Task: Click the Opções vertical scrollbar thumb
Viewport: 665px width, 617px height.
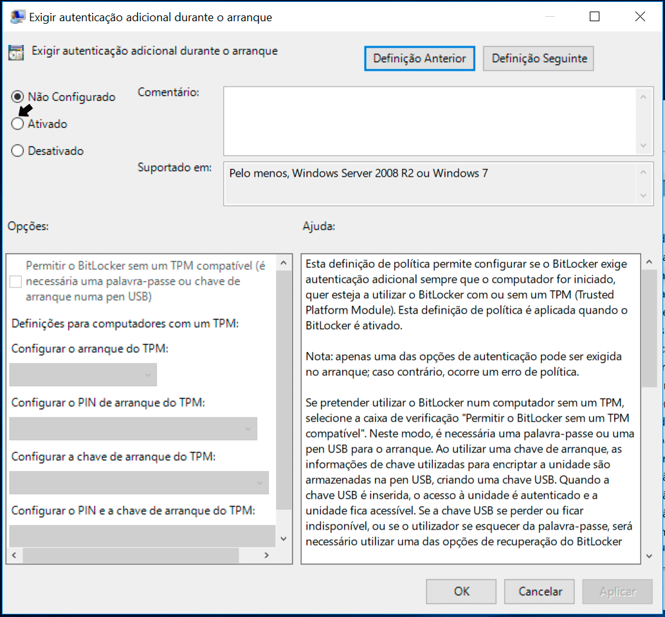Action: (284, 390)
